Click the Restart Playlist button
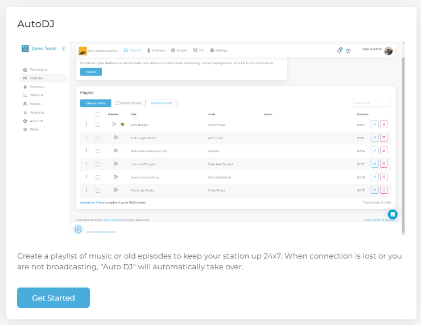This screenshot has height=325, width=421. pos(162,103)
